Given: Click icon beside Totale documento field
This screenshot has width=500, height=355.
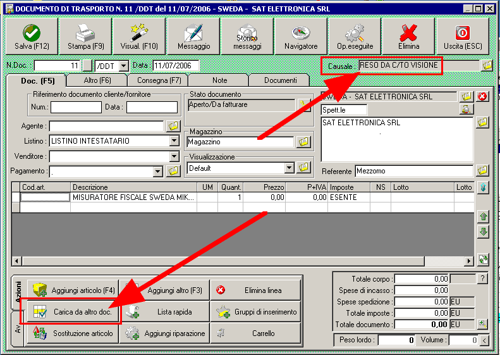Looking at the screenshot, I should [482, 324].
